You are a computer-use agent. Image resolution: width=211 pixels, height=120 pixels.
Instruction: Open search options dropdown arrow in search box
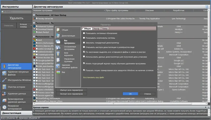(x=4, y=12)
